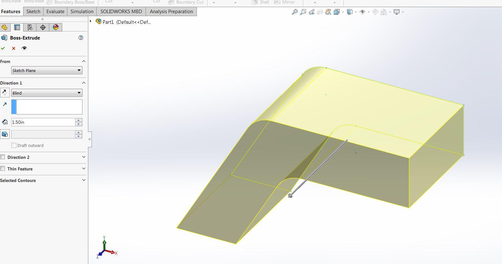
Task: Select the Part1 tree item text
Action: [127, 22]
